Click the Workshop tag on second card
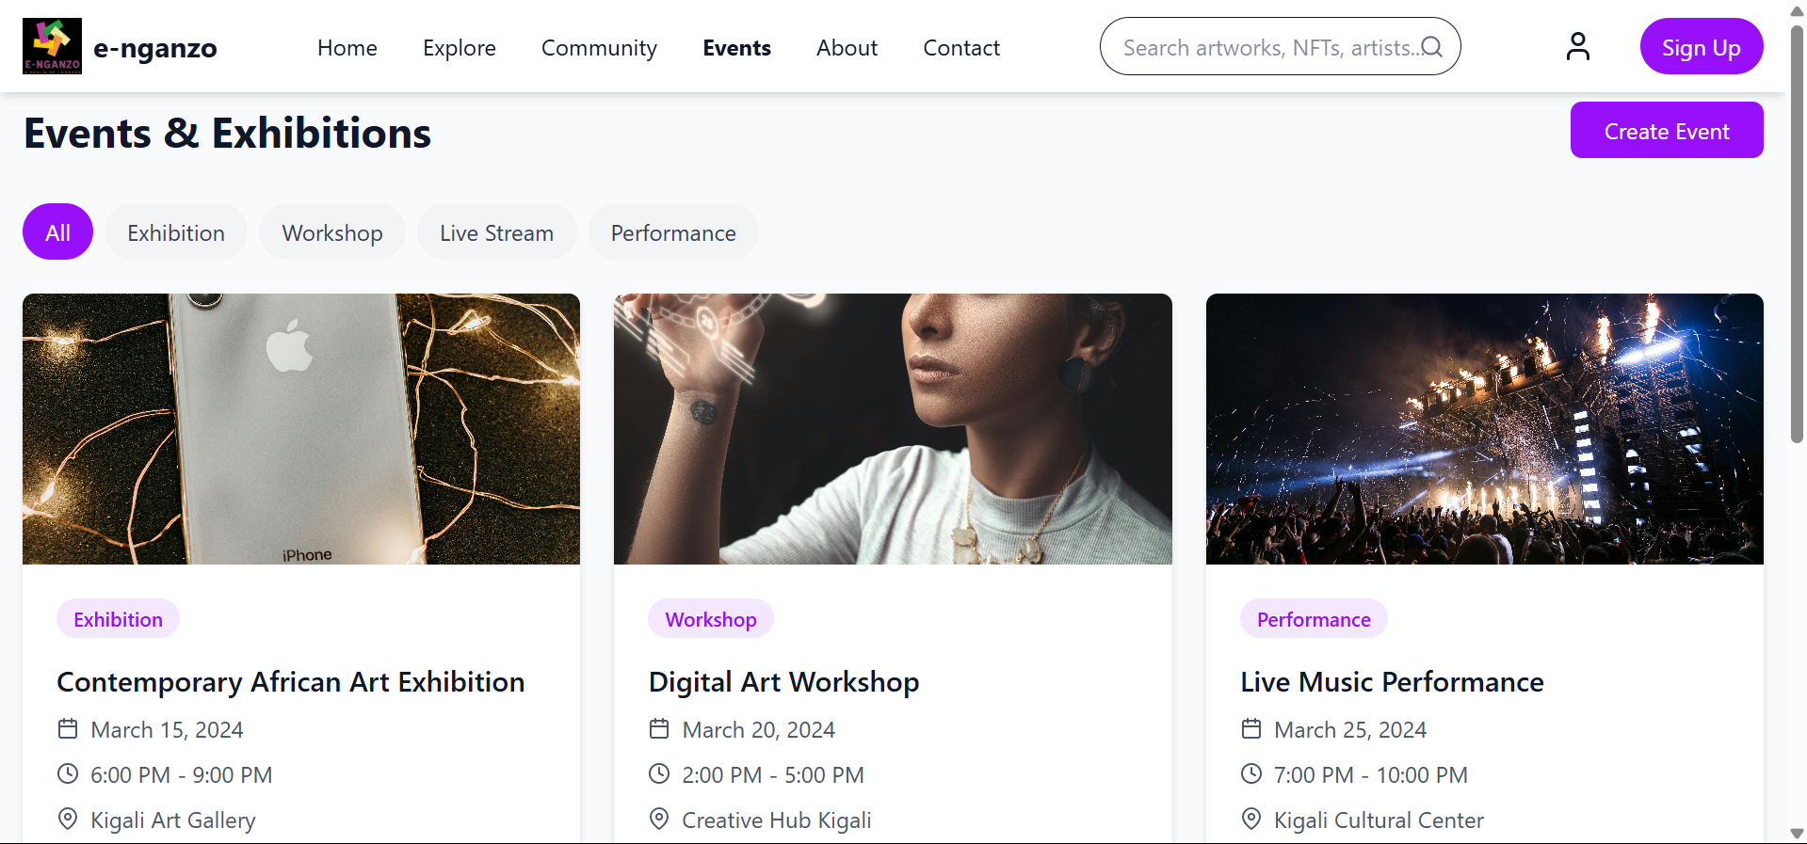 pyautogui.click(x=711, y=618)
